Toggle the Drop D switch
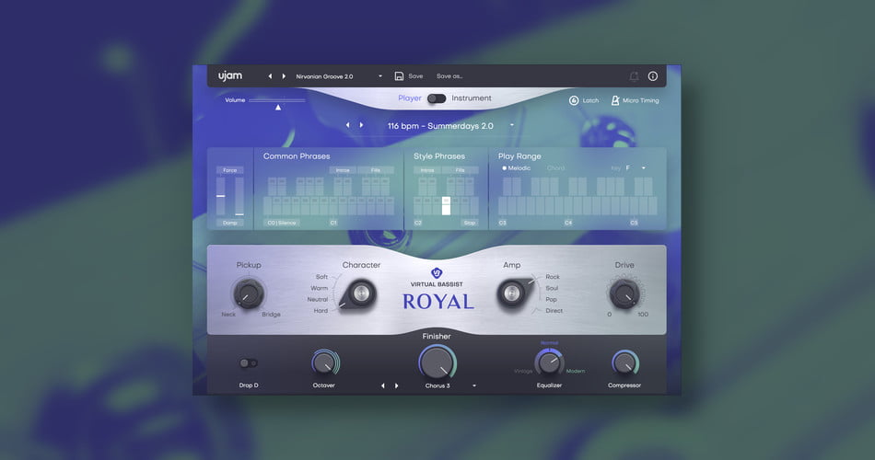This screenshot has width=875, height=460. (x=249, y=363)
